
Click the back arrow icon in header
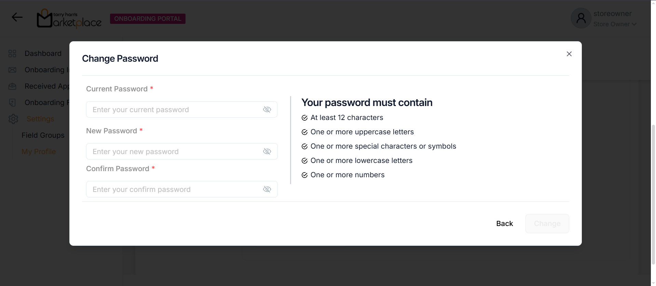tap(17, 17)
